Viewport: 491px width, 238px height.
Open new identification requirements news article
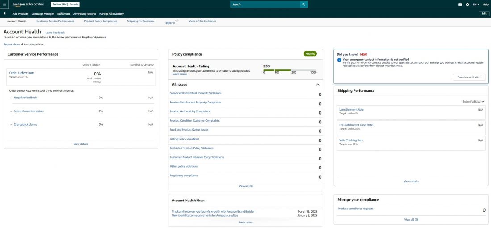coord(205,215)
